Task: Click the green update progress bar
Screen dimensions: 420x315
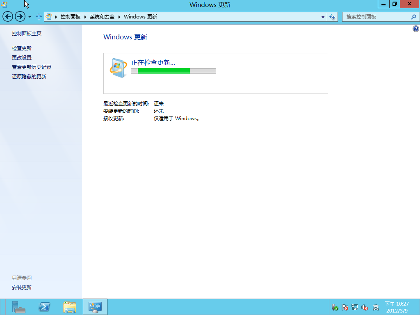Action: [173, 71]
